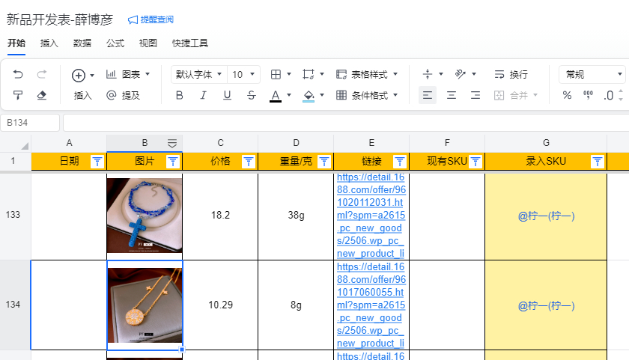Image resolution: width=629 pixels, height=360 pixels.
Task: Open the 1688 link in row 133
Action: tap(370, 216)
